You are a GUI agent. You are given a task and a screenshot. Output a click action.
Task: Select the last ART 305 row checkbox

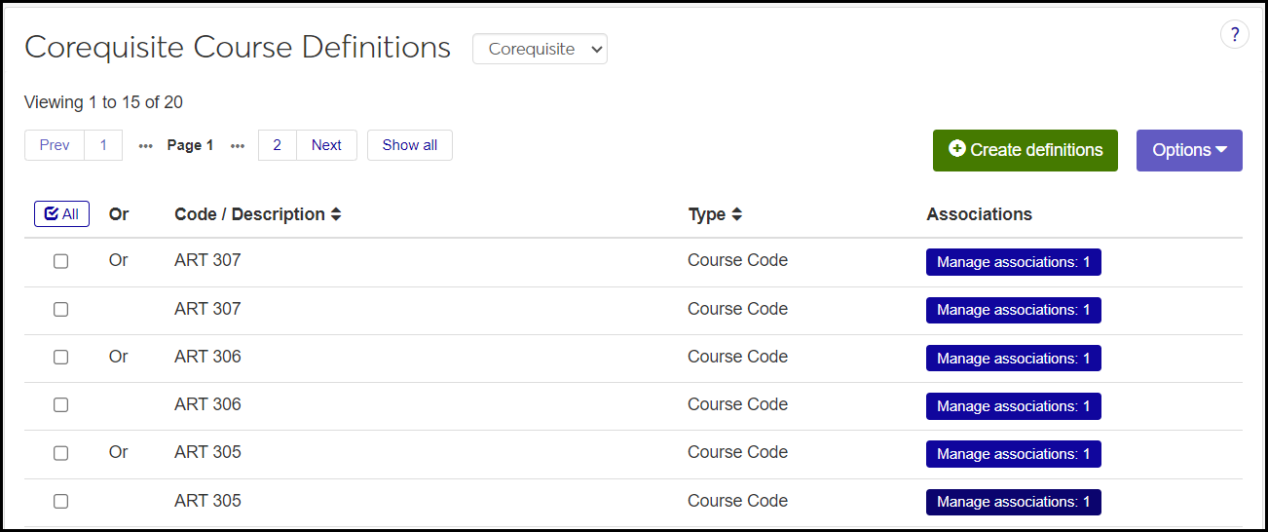tap(60, 501)
